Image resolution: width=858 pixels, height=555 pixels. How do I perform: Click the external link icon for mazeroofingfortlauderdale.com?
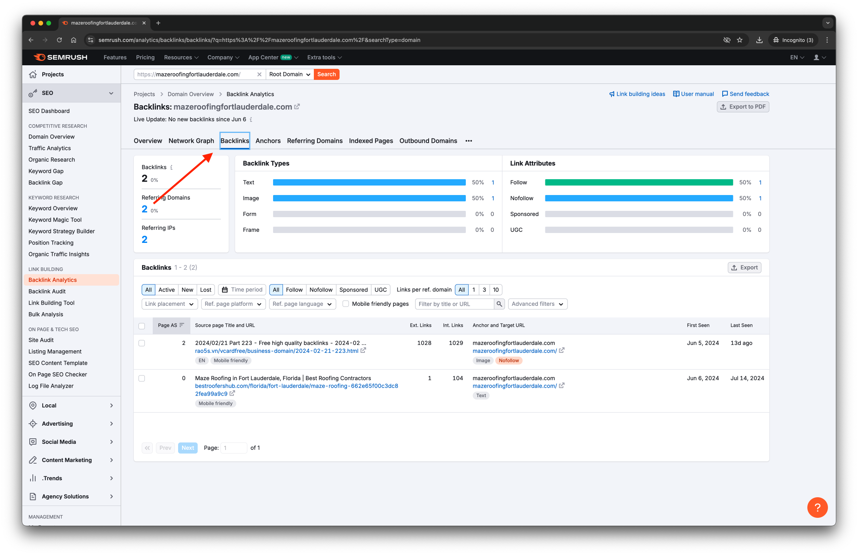pos(298,106)
